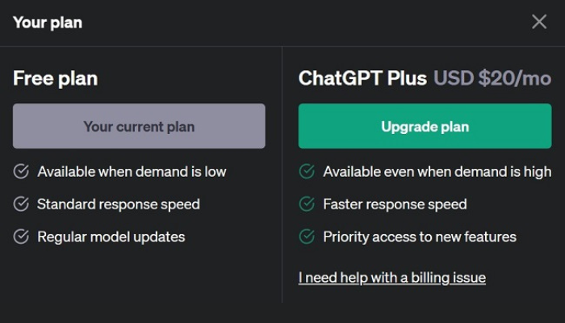Click the "Regular model updates" feature text
The height and width of the screenshot is (323, 565).
(111, 237)
